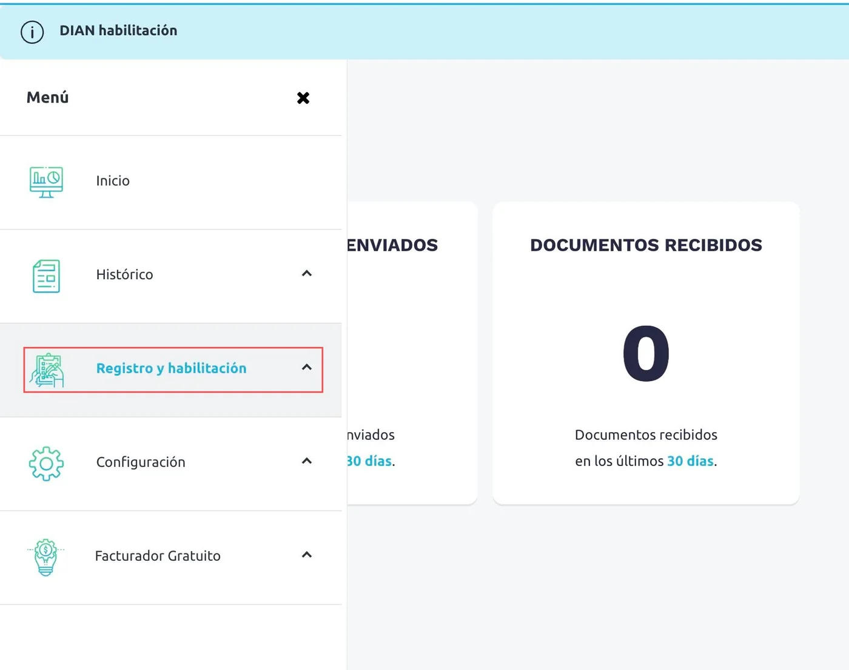Toggle the Registro y habilitación chevron
This screenshot has width=849, height=670.
307,367
